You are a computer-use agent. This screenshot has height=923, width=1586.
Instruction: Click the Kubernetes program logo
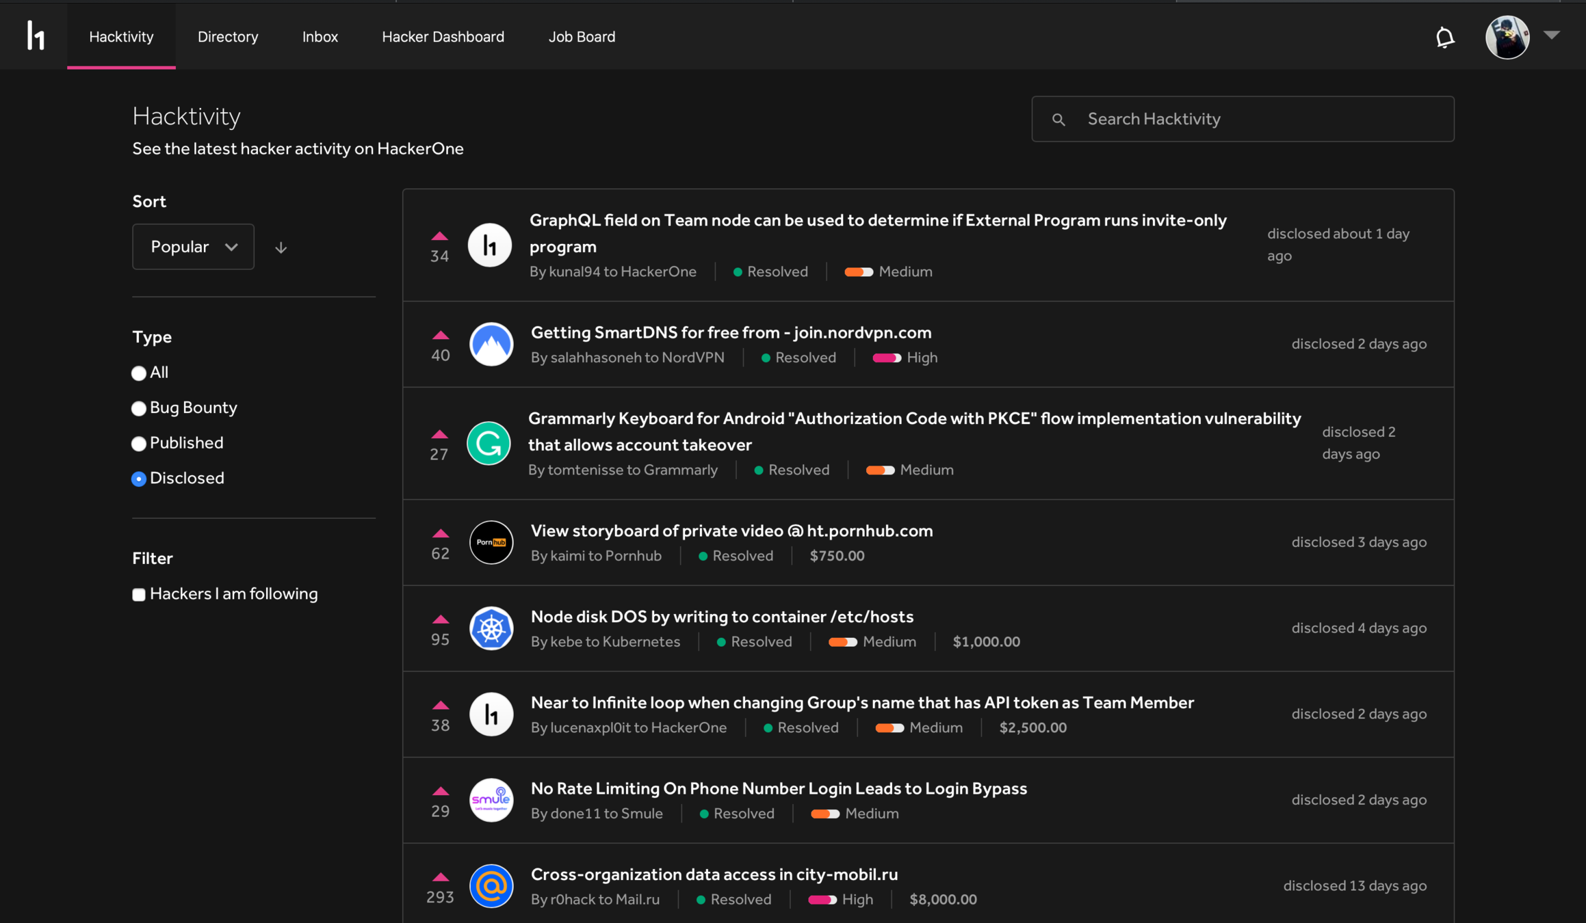coord(491,628)
